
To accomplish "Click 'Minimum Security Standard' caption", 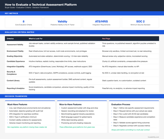I will click(x=140, y=25).
